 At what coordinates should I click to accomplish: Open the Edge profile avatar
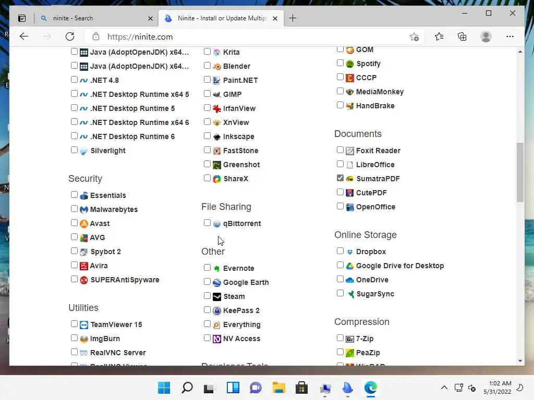click(x=486, y=37)
